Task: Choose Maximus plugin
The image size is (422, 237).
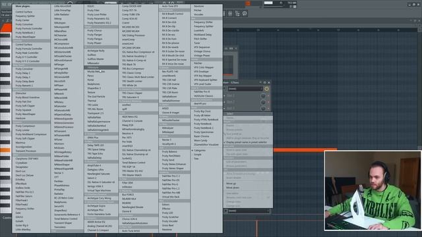Action: pos(20,143)
